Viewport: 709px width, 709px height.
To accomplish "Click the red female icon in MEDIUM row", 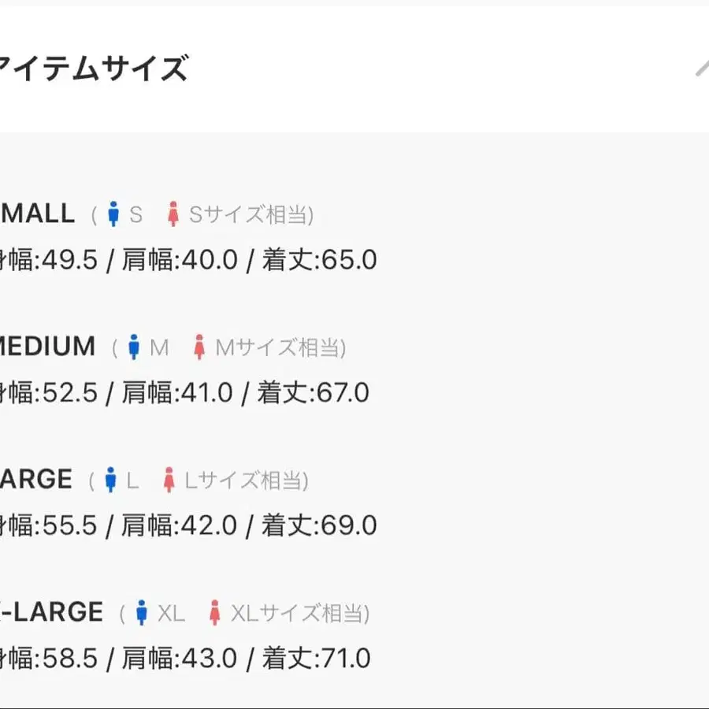I will (x=199, y=347).
